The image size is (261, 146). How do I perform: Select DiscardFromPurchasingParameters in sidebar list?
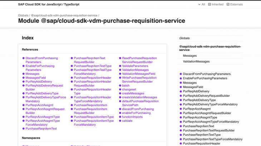pos(207,74)
